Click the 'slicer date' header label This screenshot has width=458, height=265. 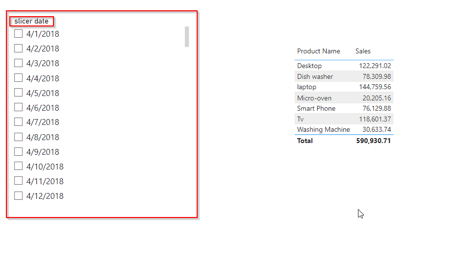pyautogui.click(x=31, y=21)
